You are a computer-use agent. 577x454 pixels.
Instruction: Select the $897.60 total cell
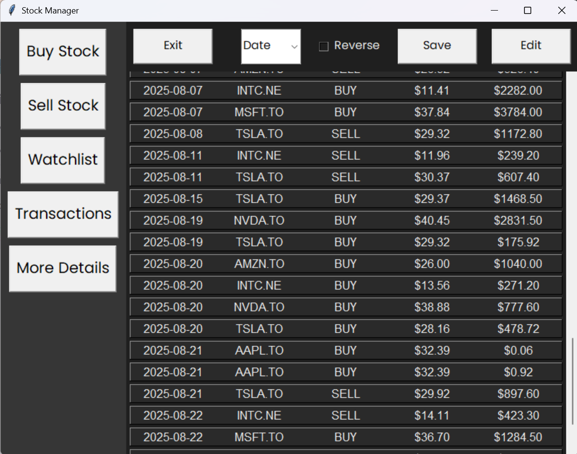pyautogui.click(x=518, y=394)
